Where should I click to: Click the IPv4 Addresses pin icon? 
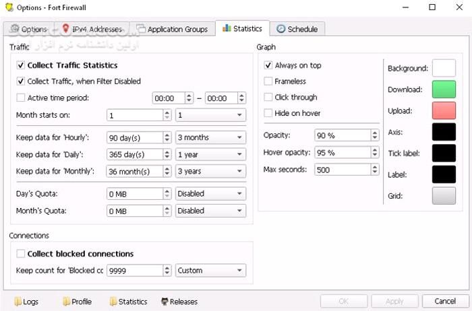[x=65, y=29]
